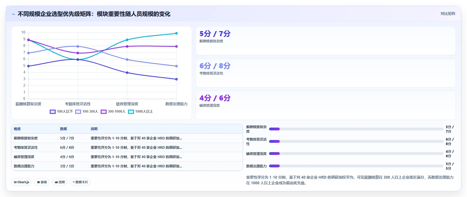Click the 数据卡片 tag pill
This screenshot has width=467, height=197.
point(80,182)
